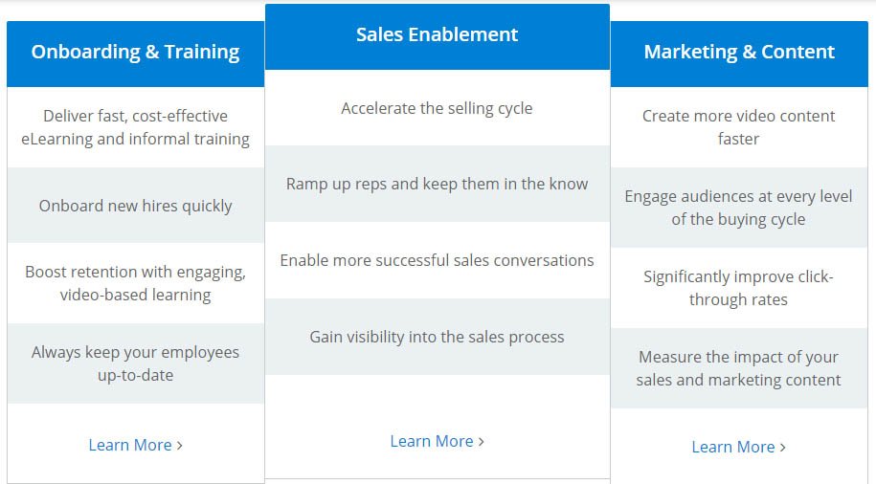Click chevron arrow after Sales Enablement Learn More
This screenshot has width=876, height=484.
(x=481, y=442)
